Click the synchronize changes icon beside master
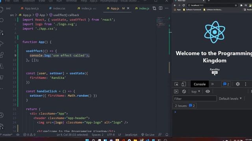 click(18, 135)
